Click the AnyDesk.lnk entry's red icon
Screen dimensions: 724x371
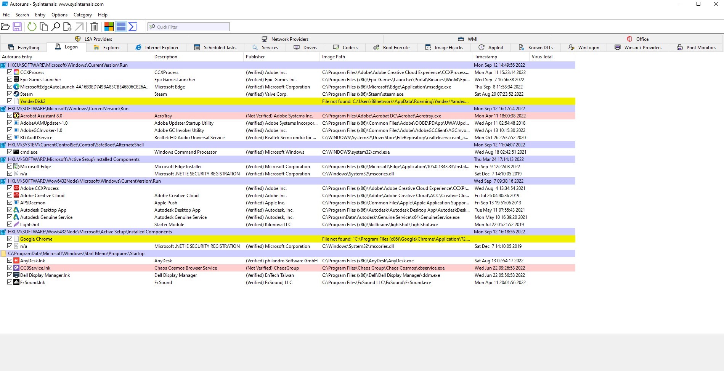(x=16, y=260)
